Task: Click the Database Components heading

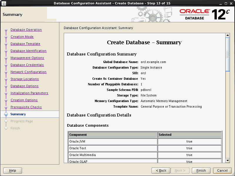Action: (x=88, y=126)
